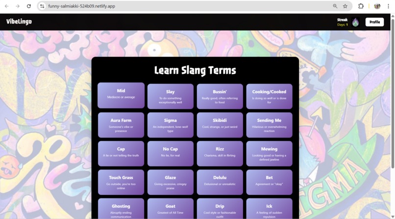This screenshot has height=219, width=395.
Task: Choose the Skibidi card
Action: (220, 125)
